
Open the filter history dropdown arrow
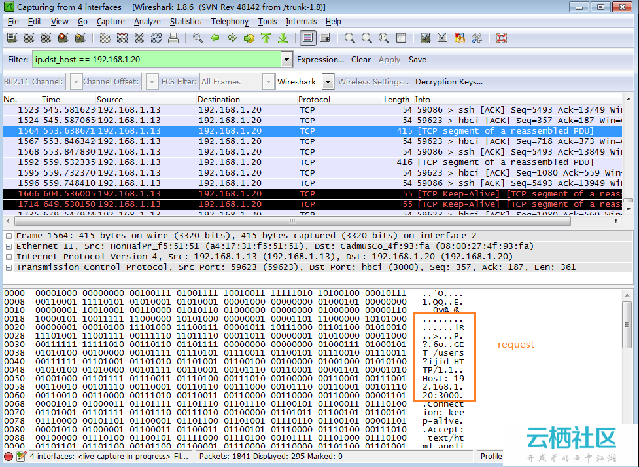pos(287,60)
